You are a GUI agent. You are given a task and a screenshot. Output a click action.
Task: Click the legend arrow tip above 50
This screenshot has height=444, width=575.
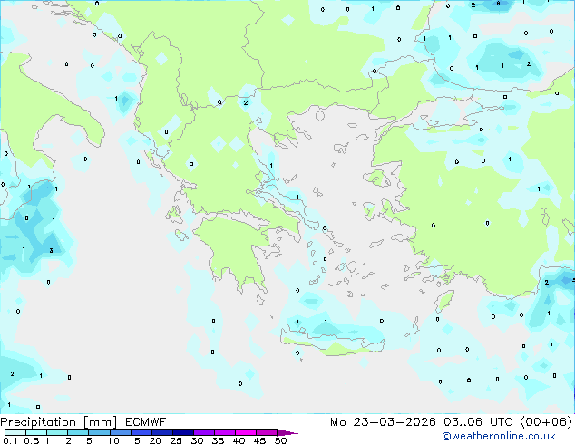pyautogui.click(x=287, y=432)
